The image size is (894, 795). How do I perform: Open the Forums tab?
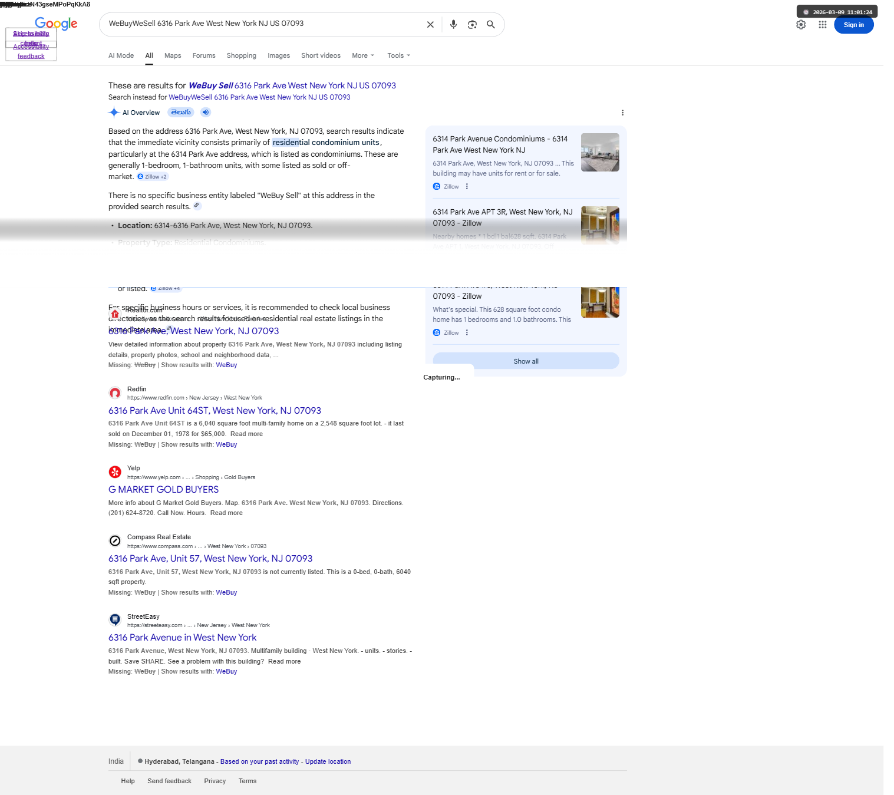tap(204, 55)
